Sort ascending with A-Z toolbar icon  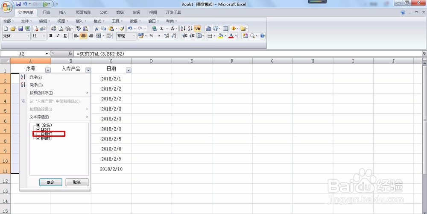click(x=183, y=28)
